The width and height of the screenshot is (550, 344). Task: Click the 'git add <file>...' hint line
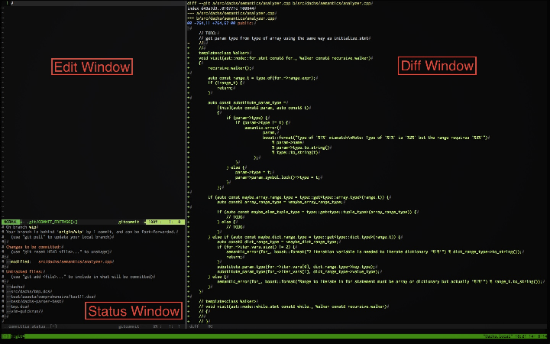82,277
